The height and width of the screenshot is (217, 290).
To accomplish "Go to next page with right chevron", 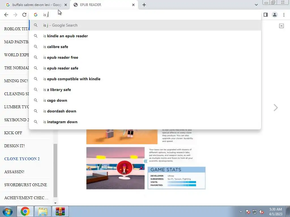I will pos(276,108).
